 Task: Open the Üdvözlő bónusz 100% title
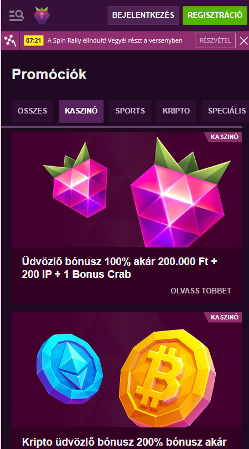(x=120, y=268)
